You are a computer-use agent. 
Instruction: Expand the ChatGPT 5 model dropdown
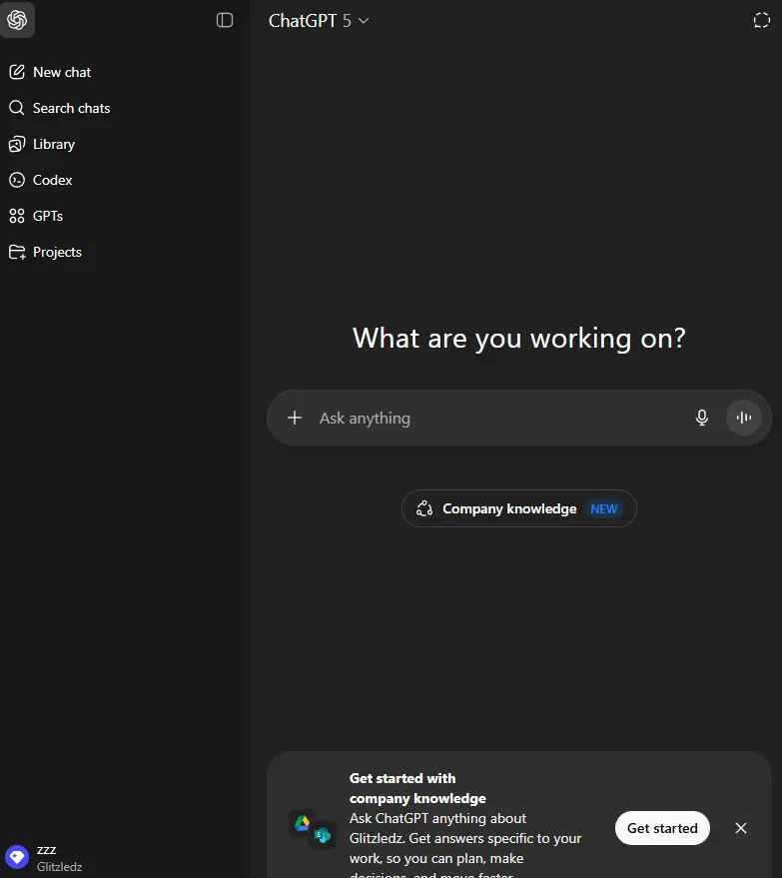[x=319, y=21]
